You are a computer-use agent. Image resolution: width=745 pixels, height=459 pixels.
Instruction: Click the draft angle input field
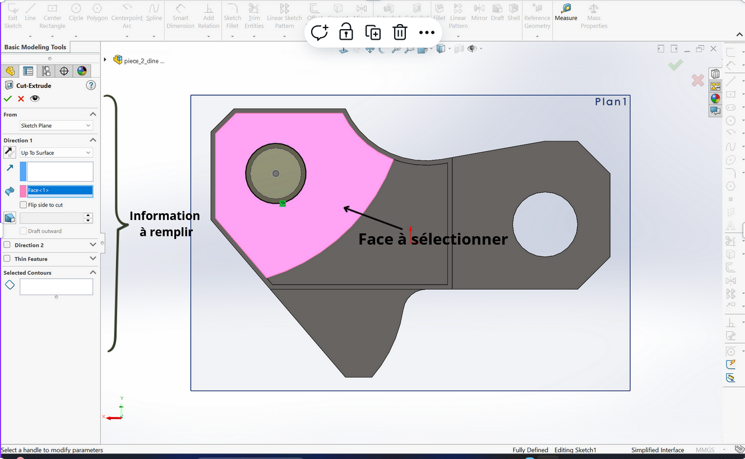52,218
